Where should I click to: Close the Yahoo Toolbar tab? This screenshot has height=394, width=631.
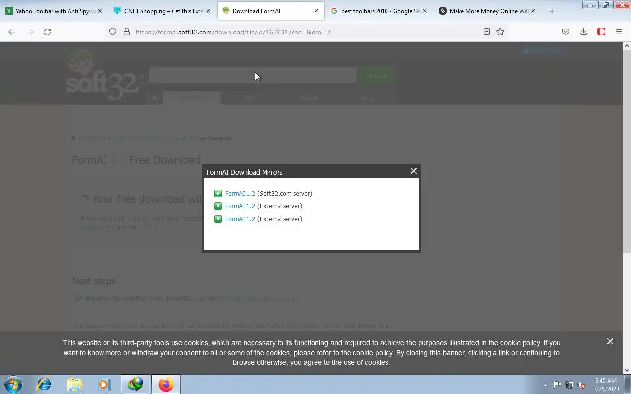tap(100, 11)
